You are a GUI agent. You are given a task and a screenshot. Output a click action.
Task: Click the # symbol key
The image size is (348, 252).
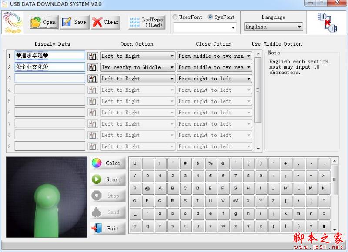tap(185, 163)
